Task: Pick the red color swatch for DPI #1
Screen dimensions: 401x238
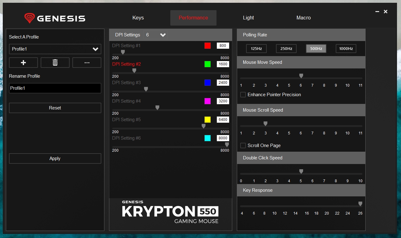Action: pyautogui.click(x=208, y=46)
